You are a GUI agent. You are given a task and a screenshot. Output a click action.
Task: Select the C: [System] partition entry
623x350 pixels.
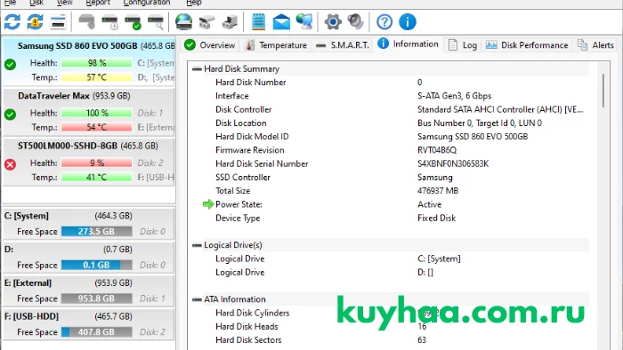(x=88, y=224)
